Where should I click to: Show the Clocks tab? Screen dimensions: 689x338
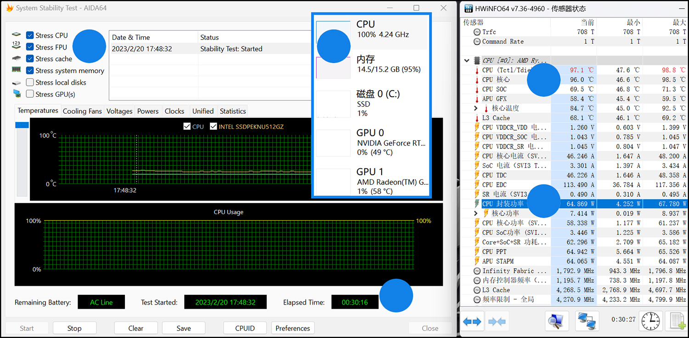pyautogui.click(x=175, y=111)
